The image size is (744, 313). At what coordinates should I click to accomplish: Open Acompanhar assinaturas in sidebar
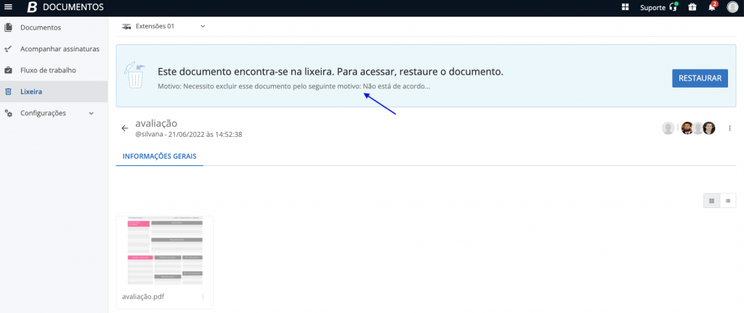tap(60, 49)
